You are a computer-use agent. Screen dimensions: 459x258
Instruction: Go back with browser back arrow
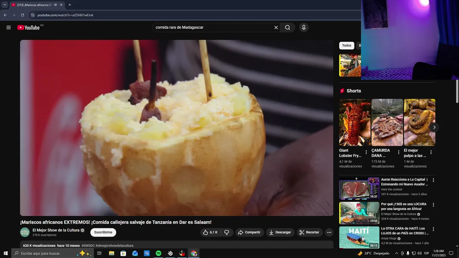5,15
